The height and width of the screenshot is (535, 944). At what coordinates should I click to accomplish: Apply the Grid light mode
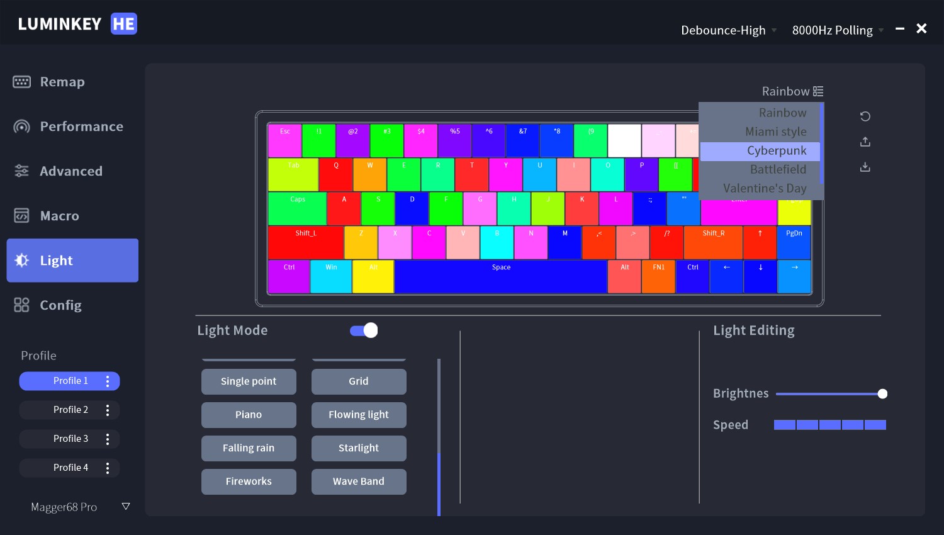[359, 381]
